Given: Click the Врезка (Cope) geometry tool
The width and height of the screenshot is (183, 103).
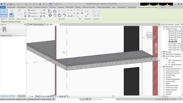Looking at the screenshot, I should point(31,10).
